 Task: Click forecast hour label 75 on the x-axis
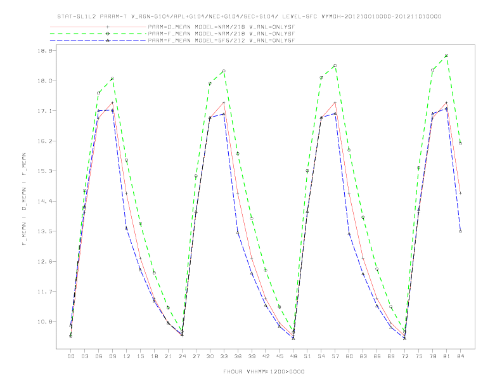419,356
